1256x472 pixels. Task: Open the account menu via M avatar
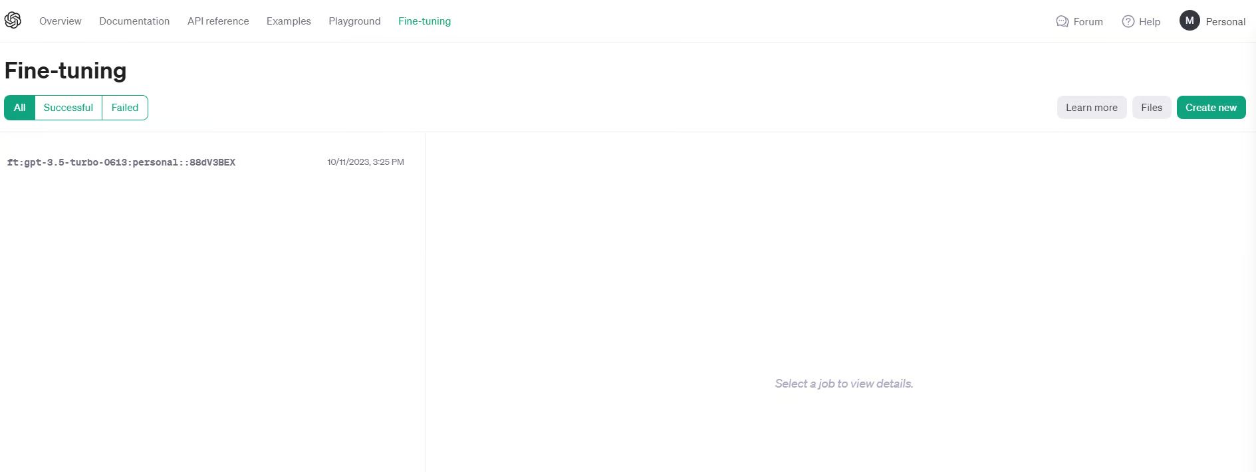point(1189,21)
